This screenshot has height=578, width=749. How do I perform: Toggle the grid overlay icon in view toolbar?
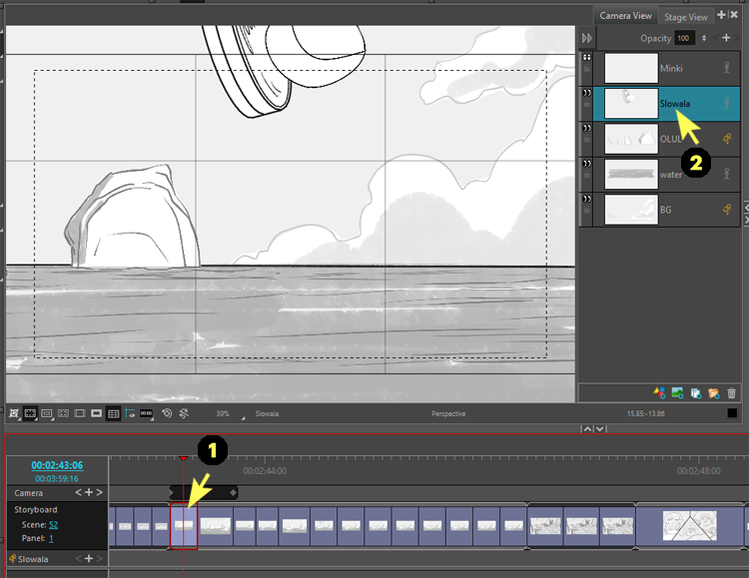[113, 413]
